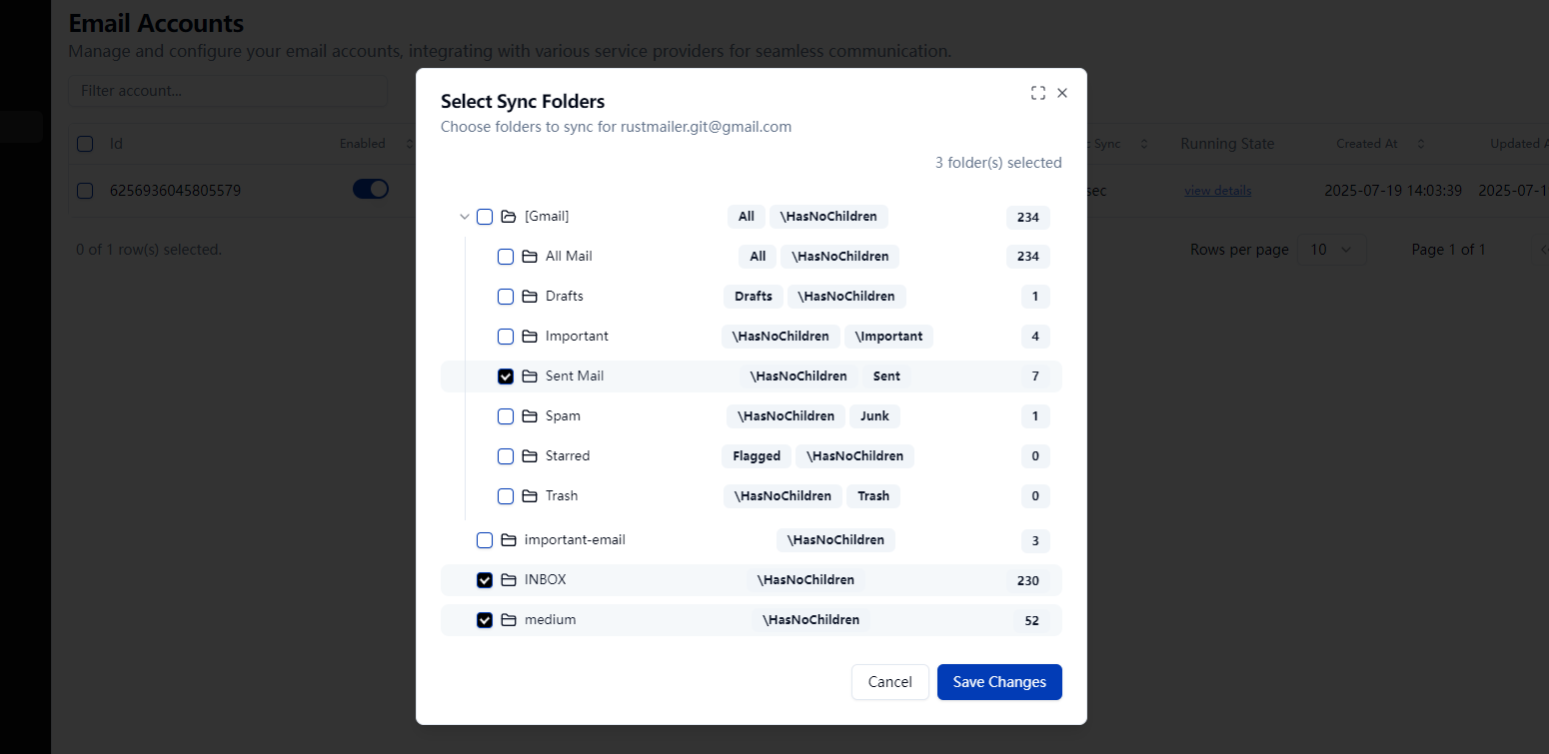Check the important-email folder checkbox
The image size is (1549, 754).
point(485,540)
